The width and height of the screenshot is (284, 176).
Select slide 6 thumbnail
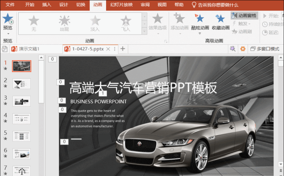[x=22, y=153]
